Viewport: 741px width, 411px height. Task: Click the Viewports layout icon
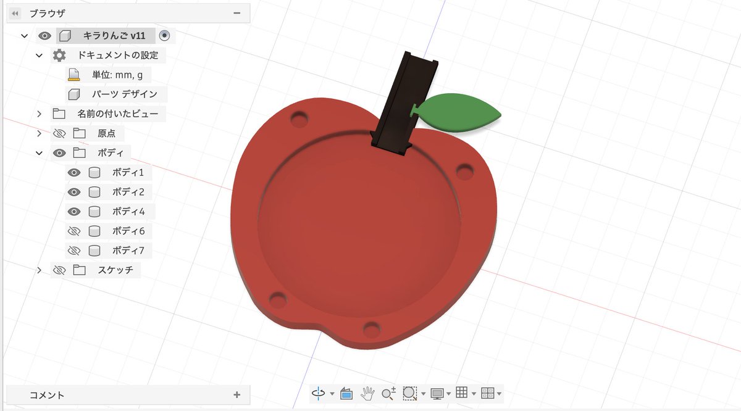click(x=488, y=393)
